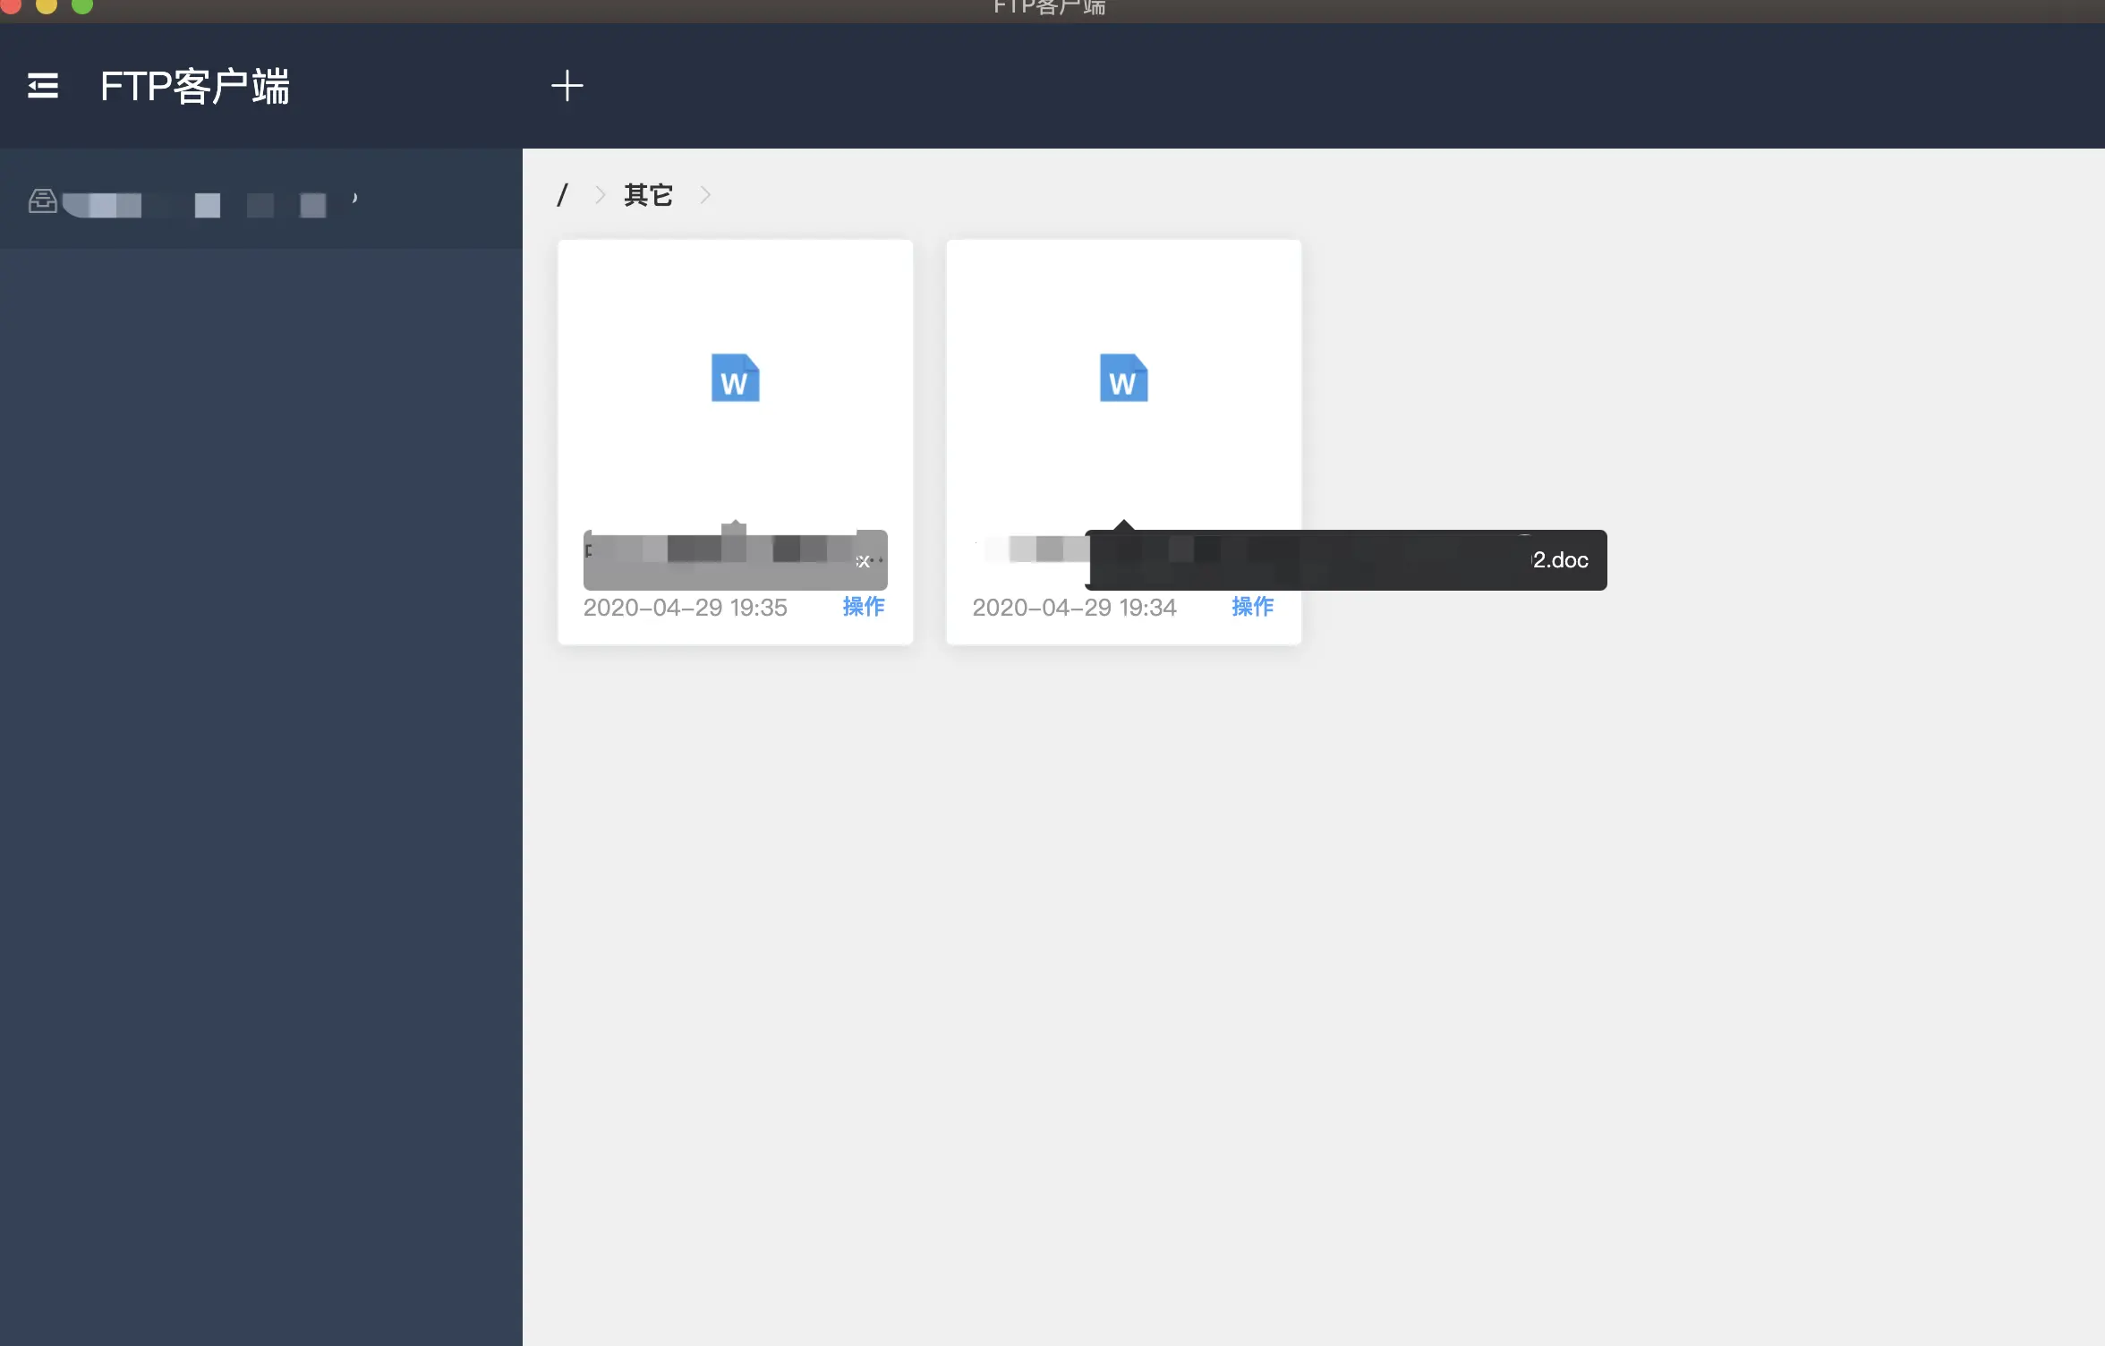Collapse the sidebar with the hamburger icon
The height and width of the screenshot is (1346, 2105).
[x=43, y=86]
